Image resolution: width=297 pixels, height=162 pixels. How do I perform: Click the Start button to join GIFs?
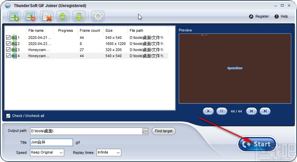[257, 144]
